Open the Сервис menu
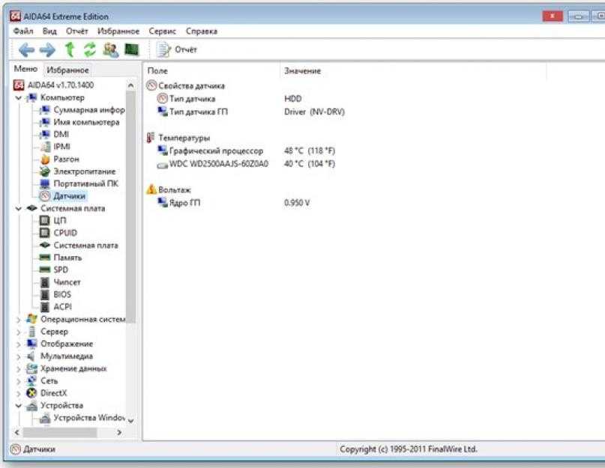Image resolution: width=605 pixels, height=468 pixels. tap(163, 31)
